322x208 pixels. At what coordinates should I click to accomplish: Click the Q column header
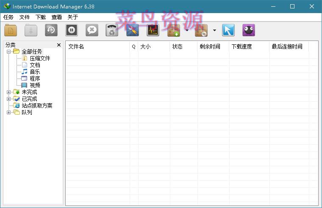pyautogui.click(x=134, y=47)
